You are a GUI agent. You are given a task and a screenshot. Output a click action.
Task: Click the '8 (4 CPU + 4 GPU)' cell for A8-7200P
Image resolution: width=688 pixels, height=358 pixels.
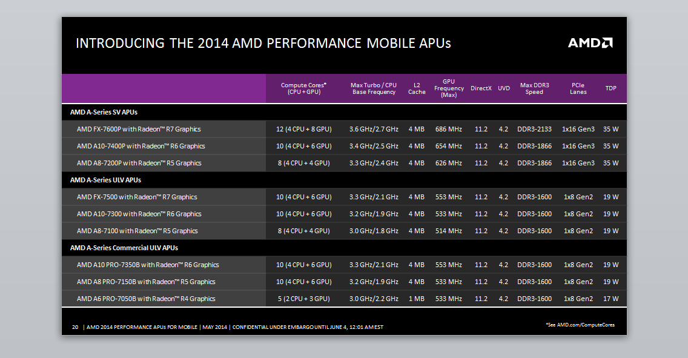click(303, 163)
